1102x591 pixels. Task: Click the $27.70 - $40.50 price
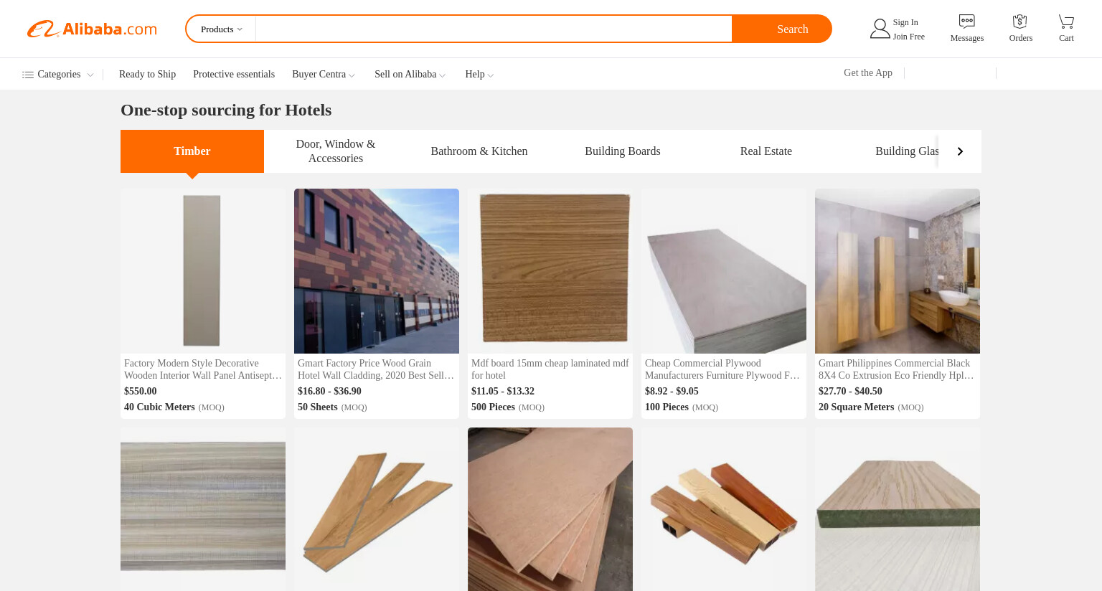coord(850,391)
